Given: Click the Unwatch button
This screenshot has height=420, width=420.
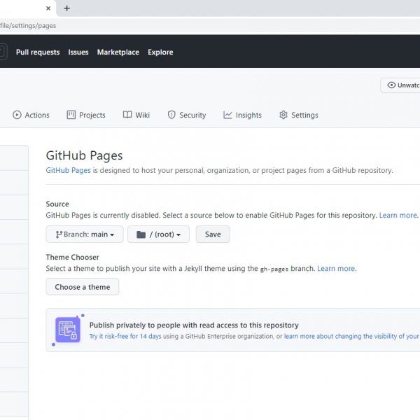Looking at the screenshot, I should [x=401, y=85].
